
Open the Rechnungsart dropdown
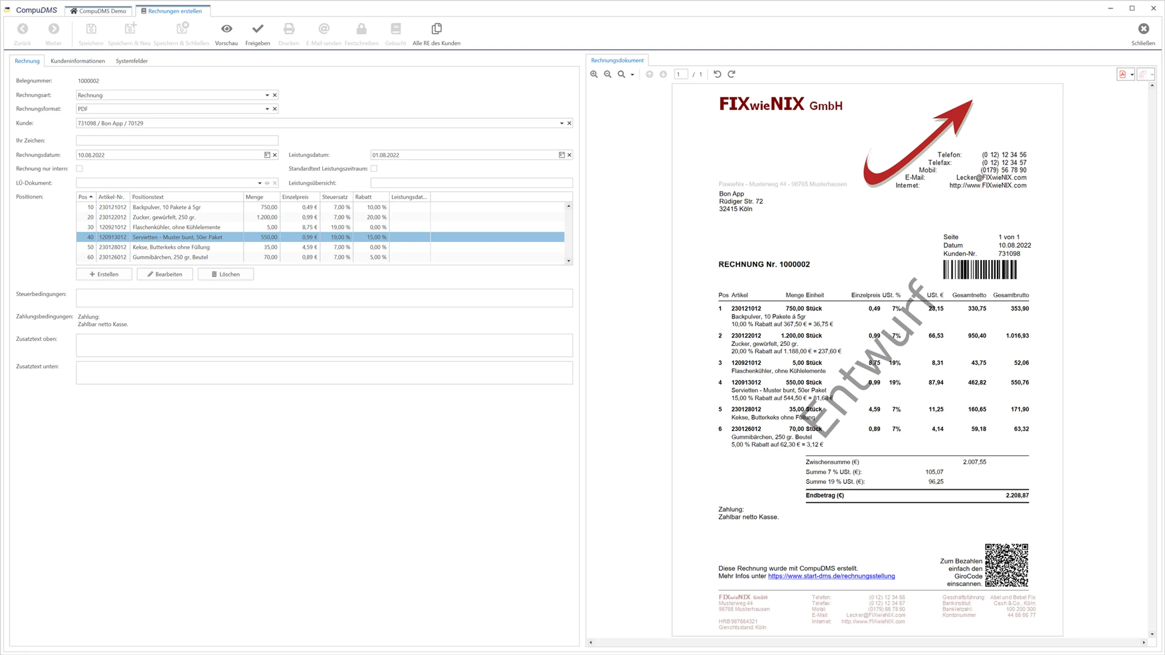pyautogui.click(x=267, y=95)
